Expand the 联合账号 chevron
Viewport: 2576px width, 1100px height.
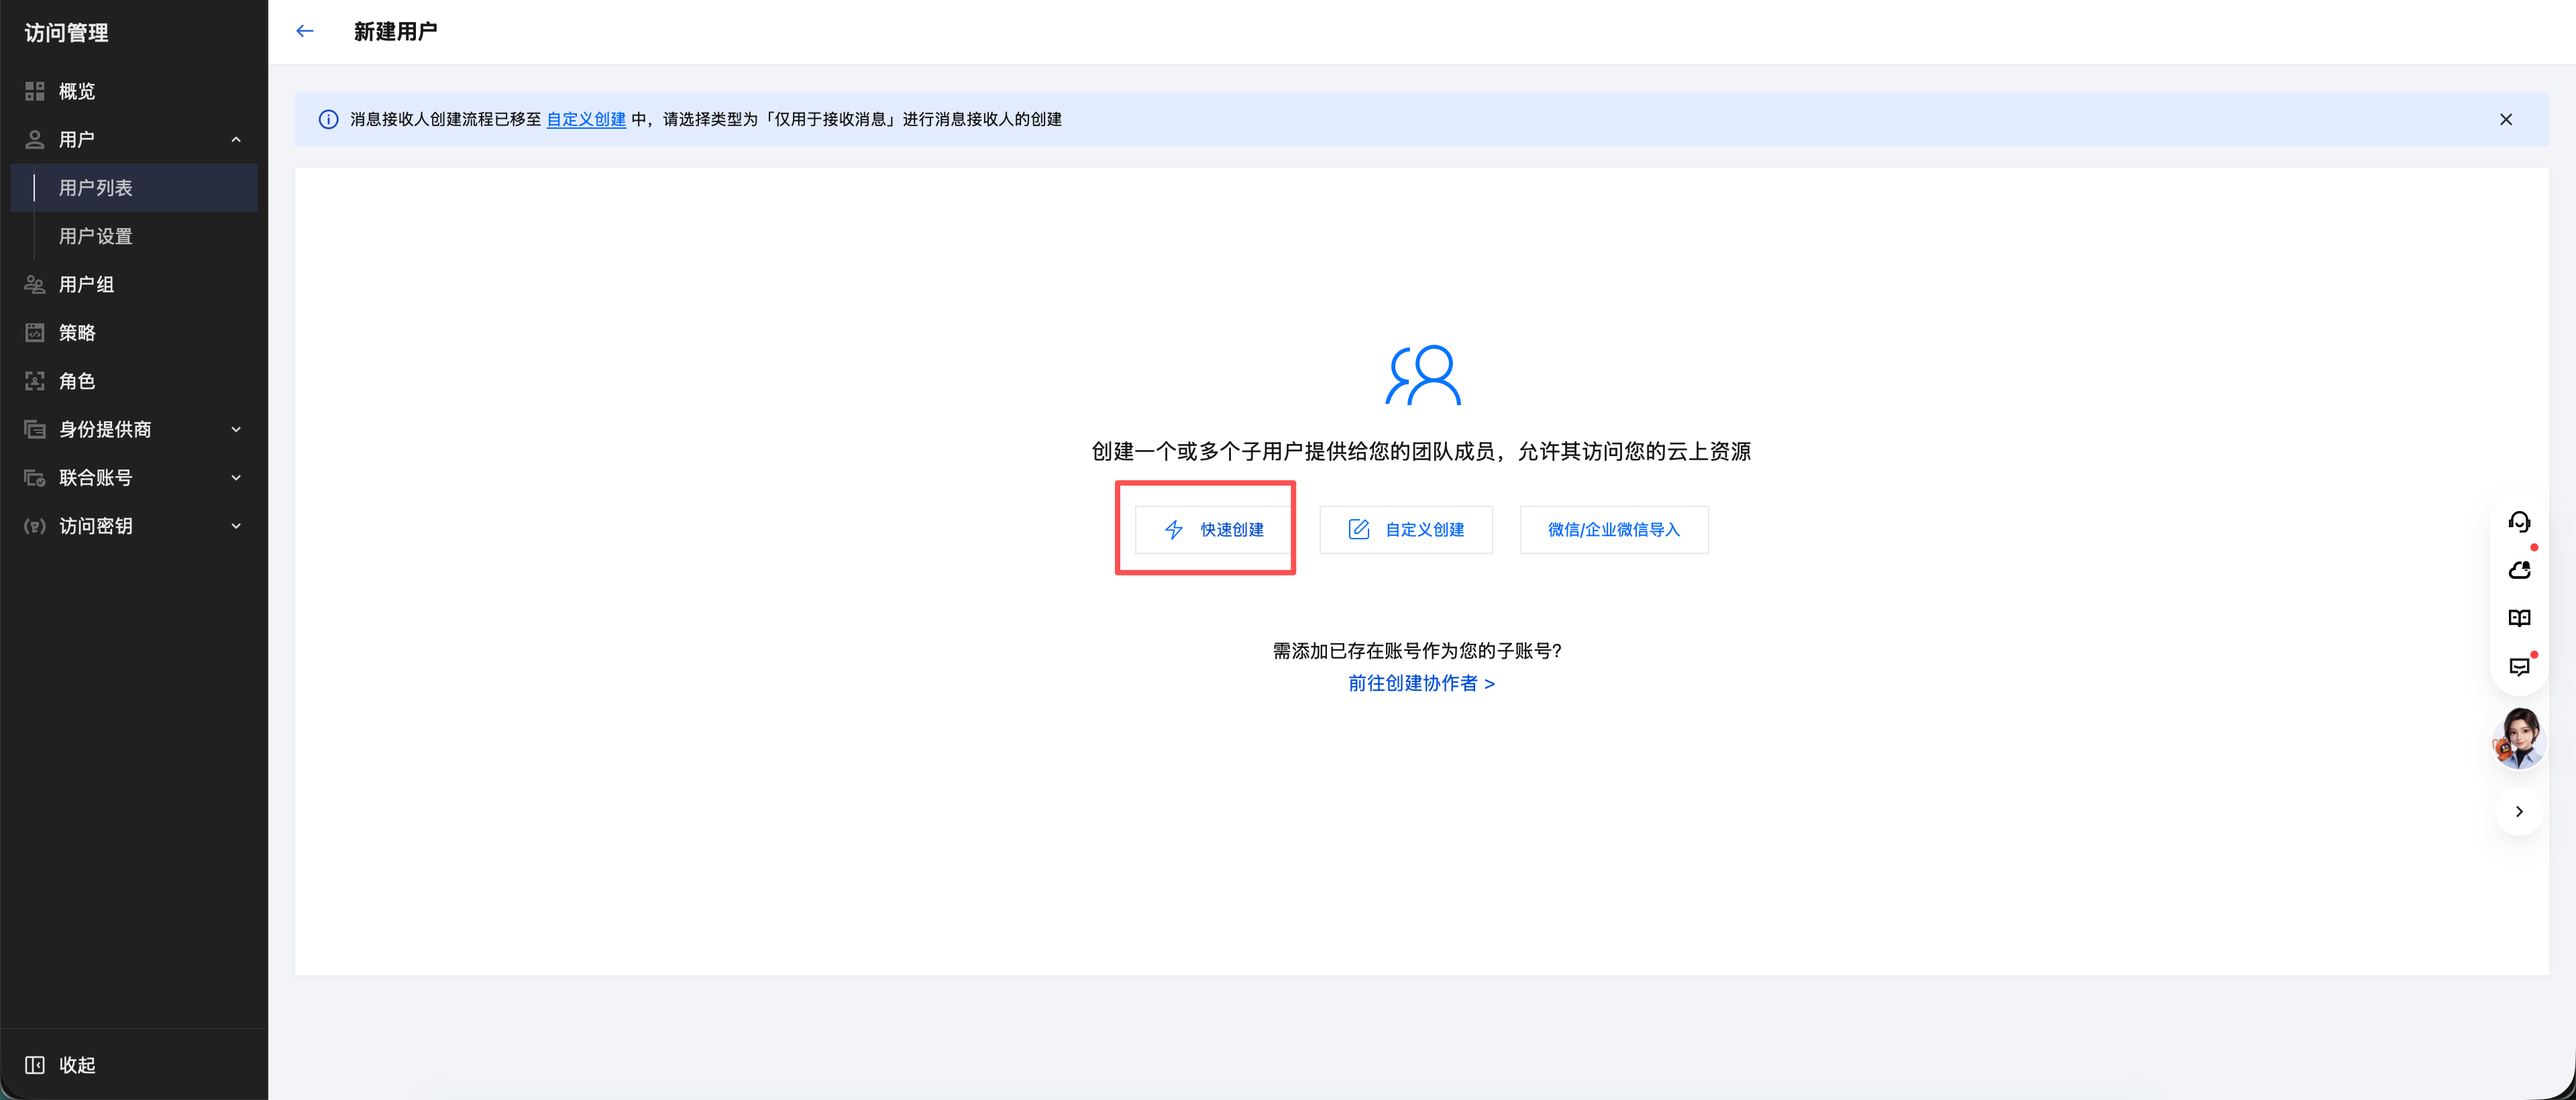(x=236, y=477)
